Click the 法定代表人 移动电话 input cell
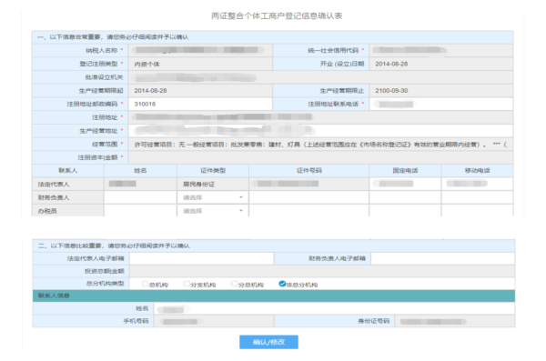This screenshot has width=546, height=361. [477, 184]
